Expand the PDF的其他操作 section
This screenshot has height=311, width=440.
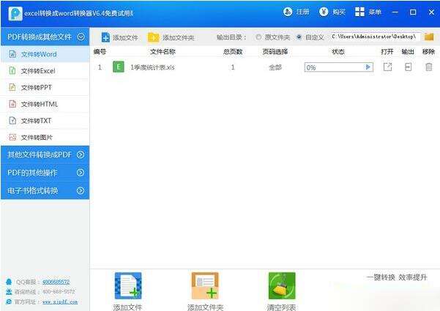(x=81, y=173)
